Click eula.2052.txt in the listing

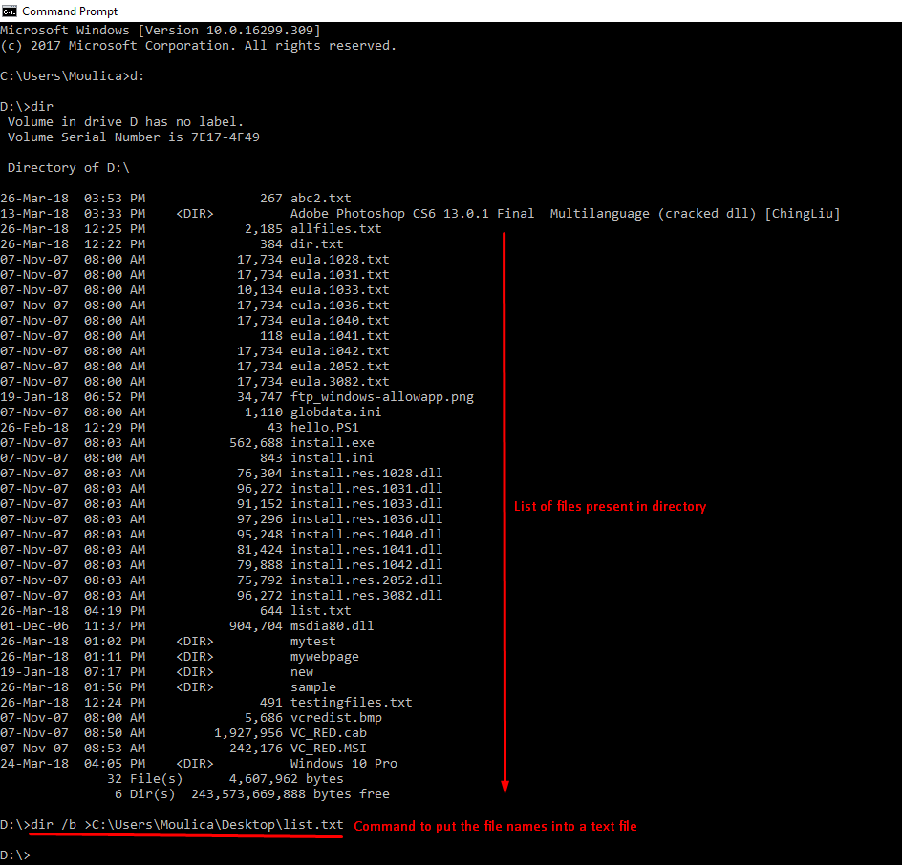tap(339, 366)
